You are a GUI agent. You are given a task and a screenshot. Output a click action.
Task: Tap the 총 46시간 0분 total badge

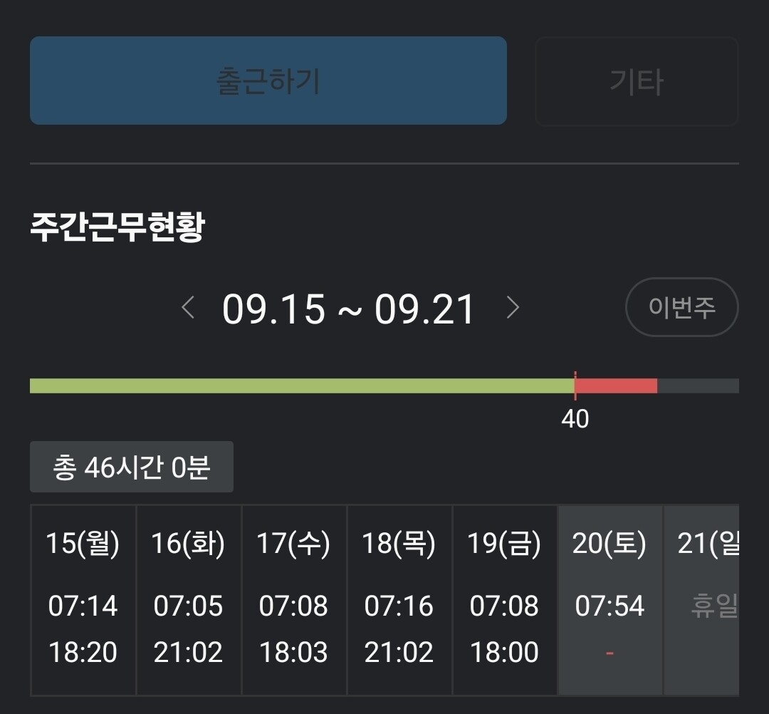coord(131,467)
